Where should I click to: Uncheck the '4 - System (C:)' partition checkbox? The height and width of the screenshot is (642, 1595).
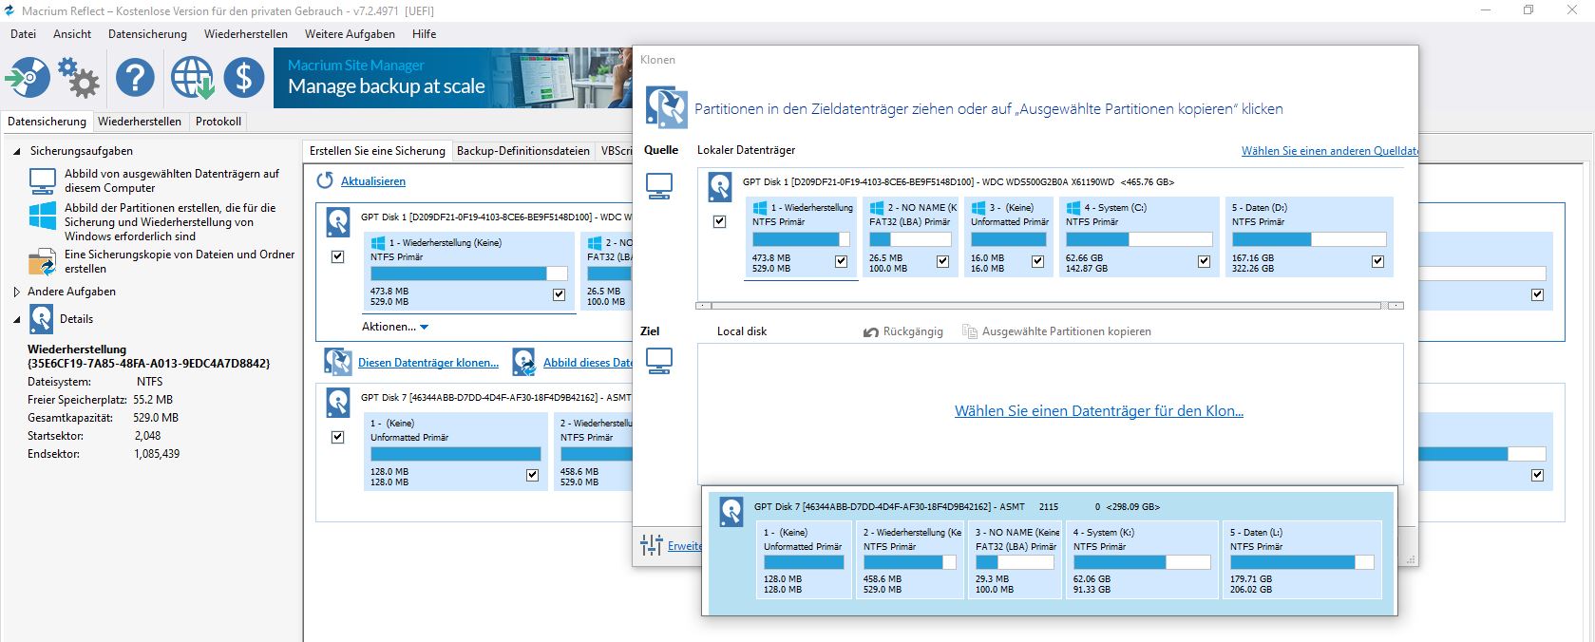point(1204,261)
